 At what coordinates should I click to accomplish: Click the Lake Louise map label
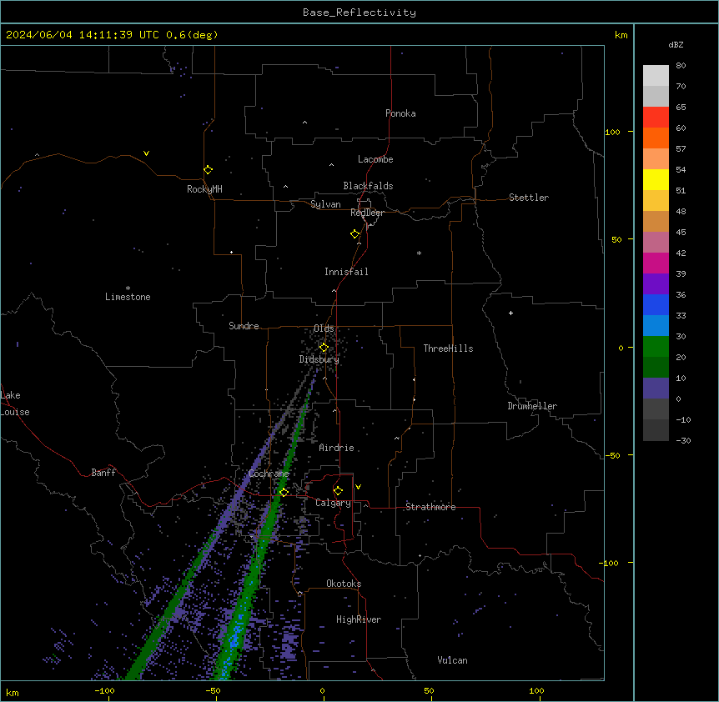(15, 404)
